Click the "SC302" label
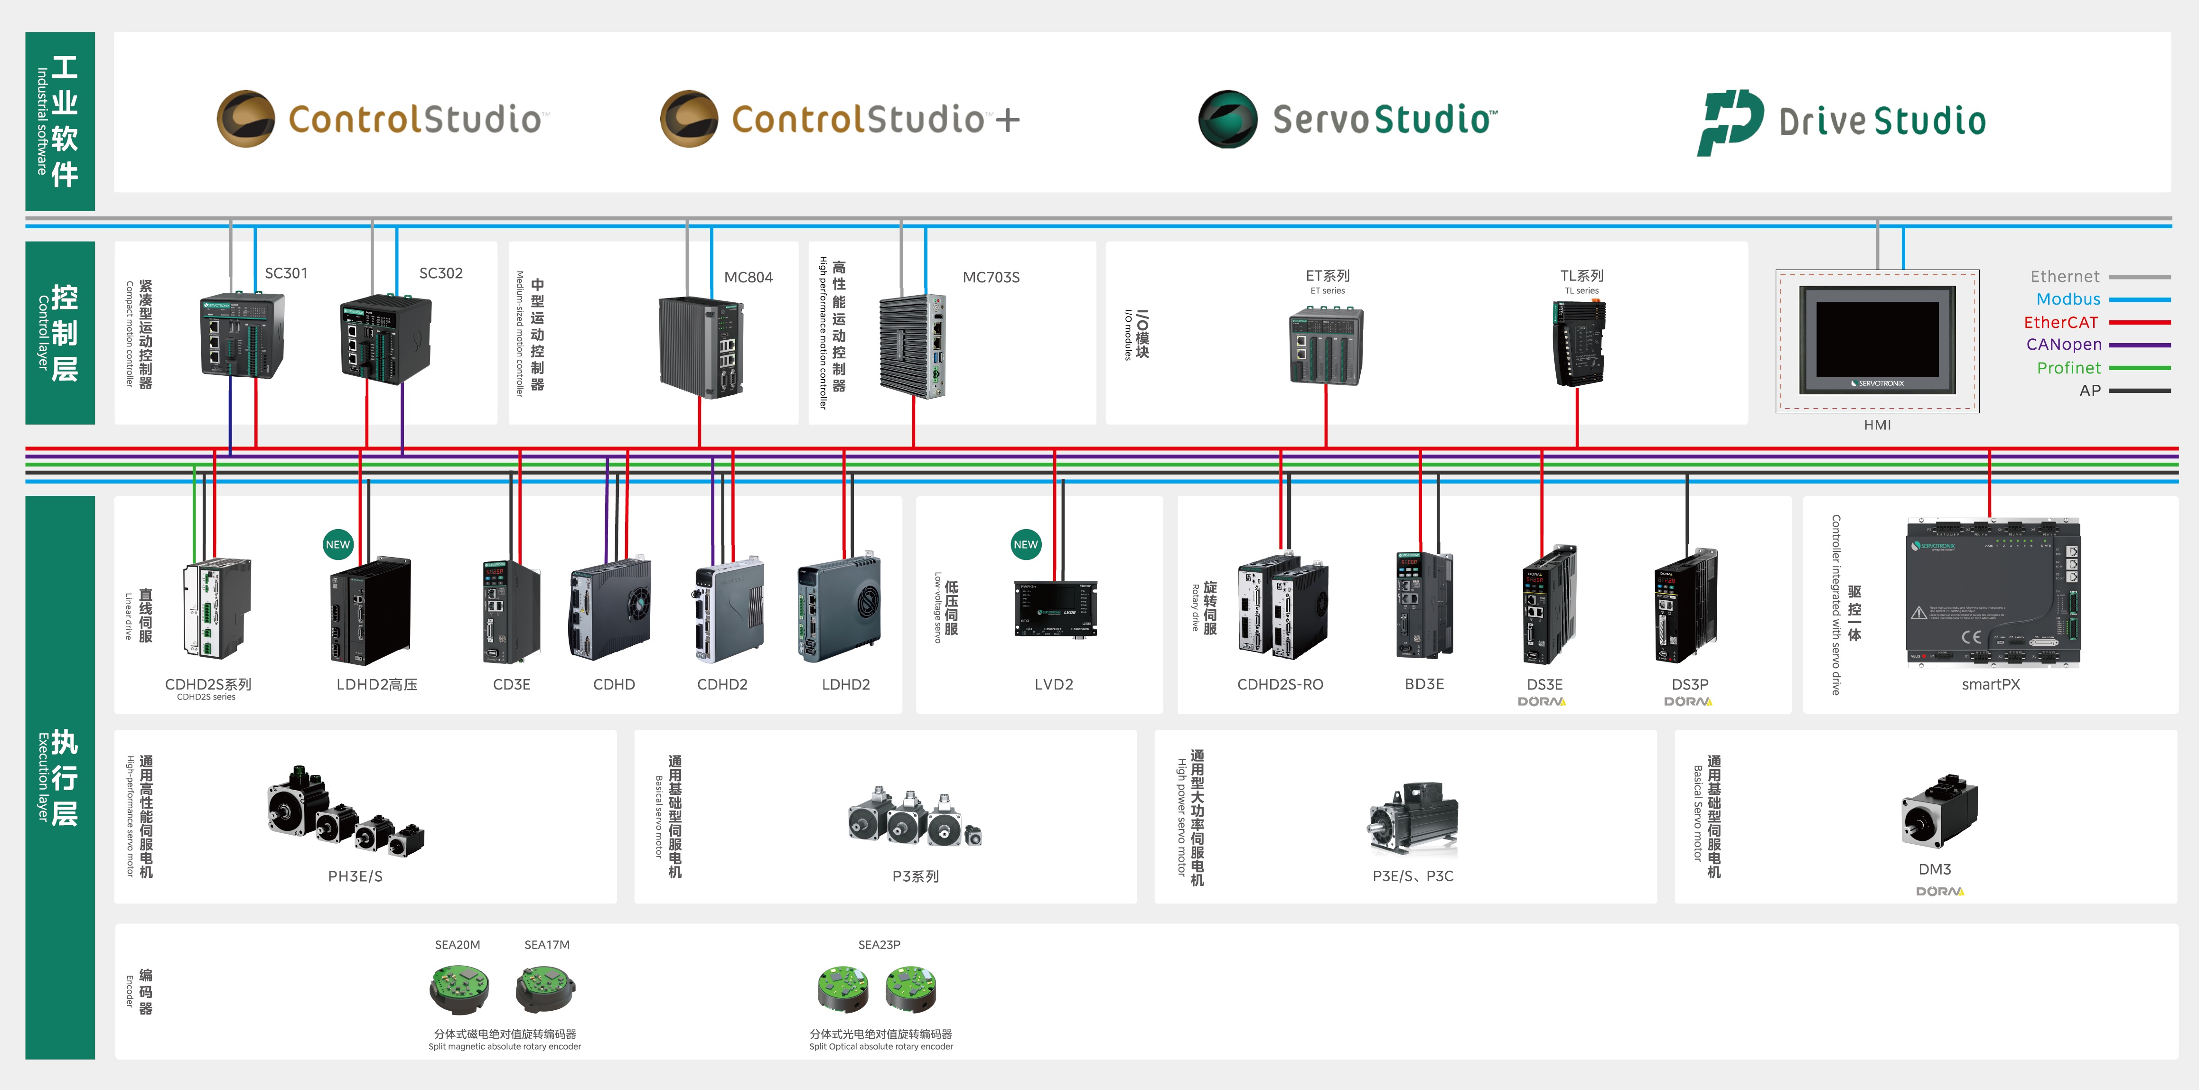The image size is (2199, 1090). tap(440, 273)
